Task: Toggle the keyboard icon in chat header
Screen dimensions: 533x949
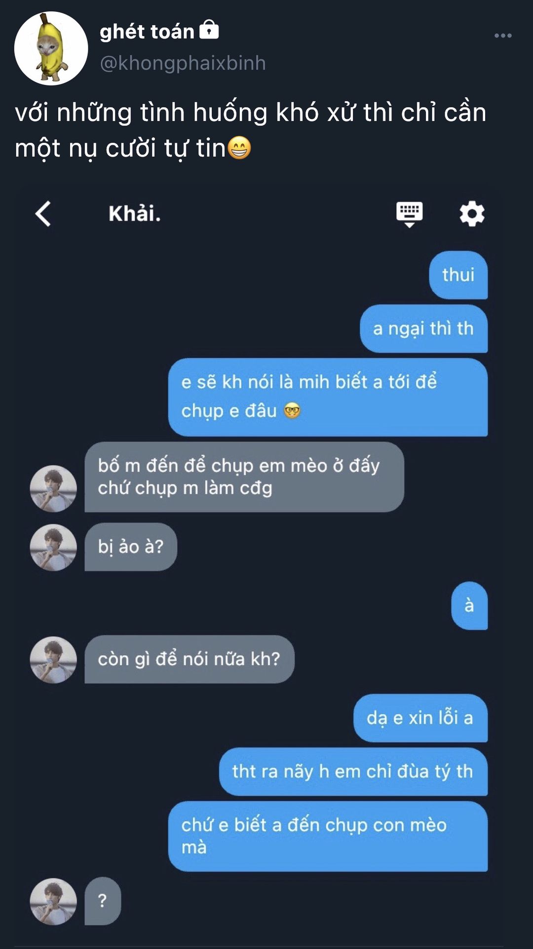Action: 409,214
